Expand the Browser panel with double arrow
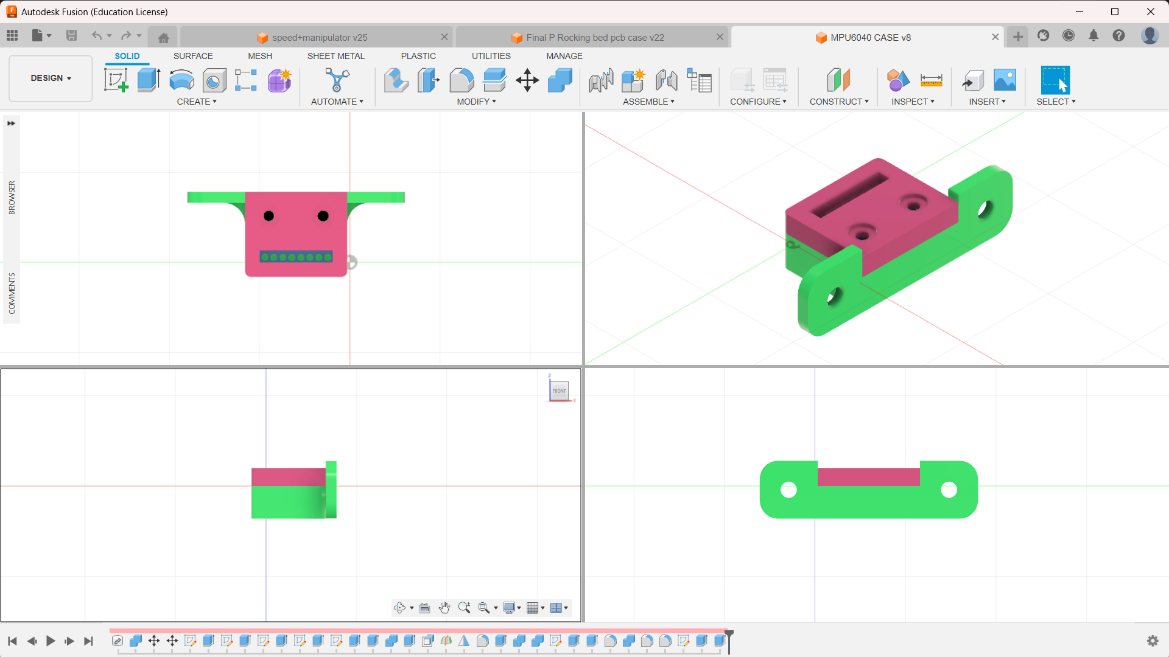 (x=11, y=123)
